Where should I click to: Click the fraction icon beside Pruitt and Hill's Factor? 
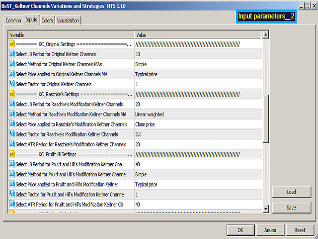tap(12, 194)
